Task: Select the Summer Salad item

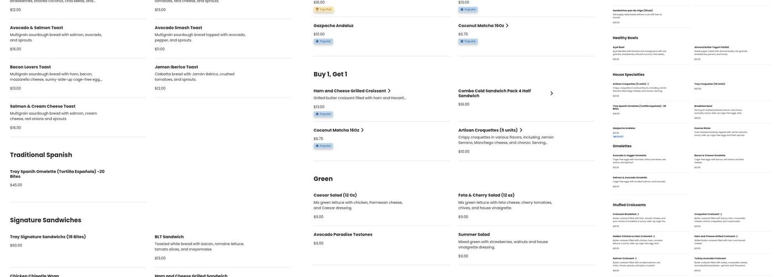Action: pos(474,235)
